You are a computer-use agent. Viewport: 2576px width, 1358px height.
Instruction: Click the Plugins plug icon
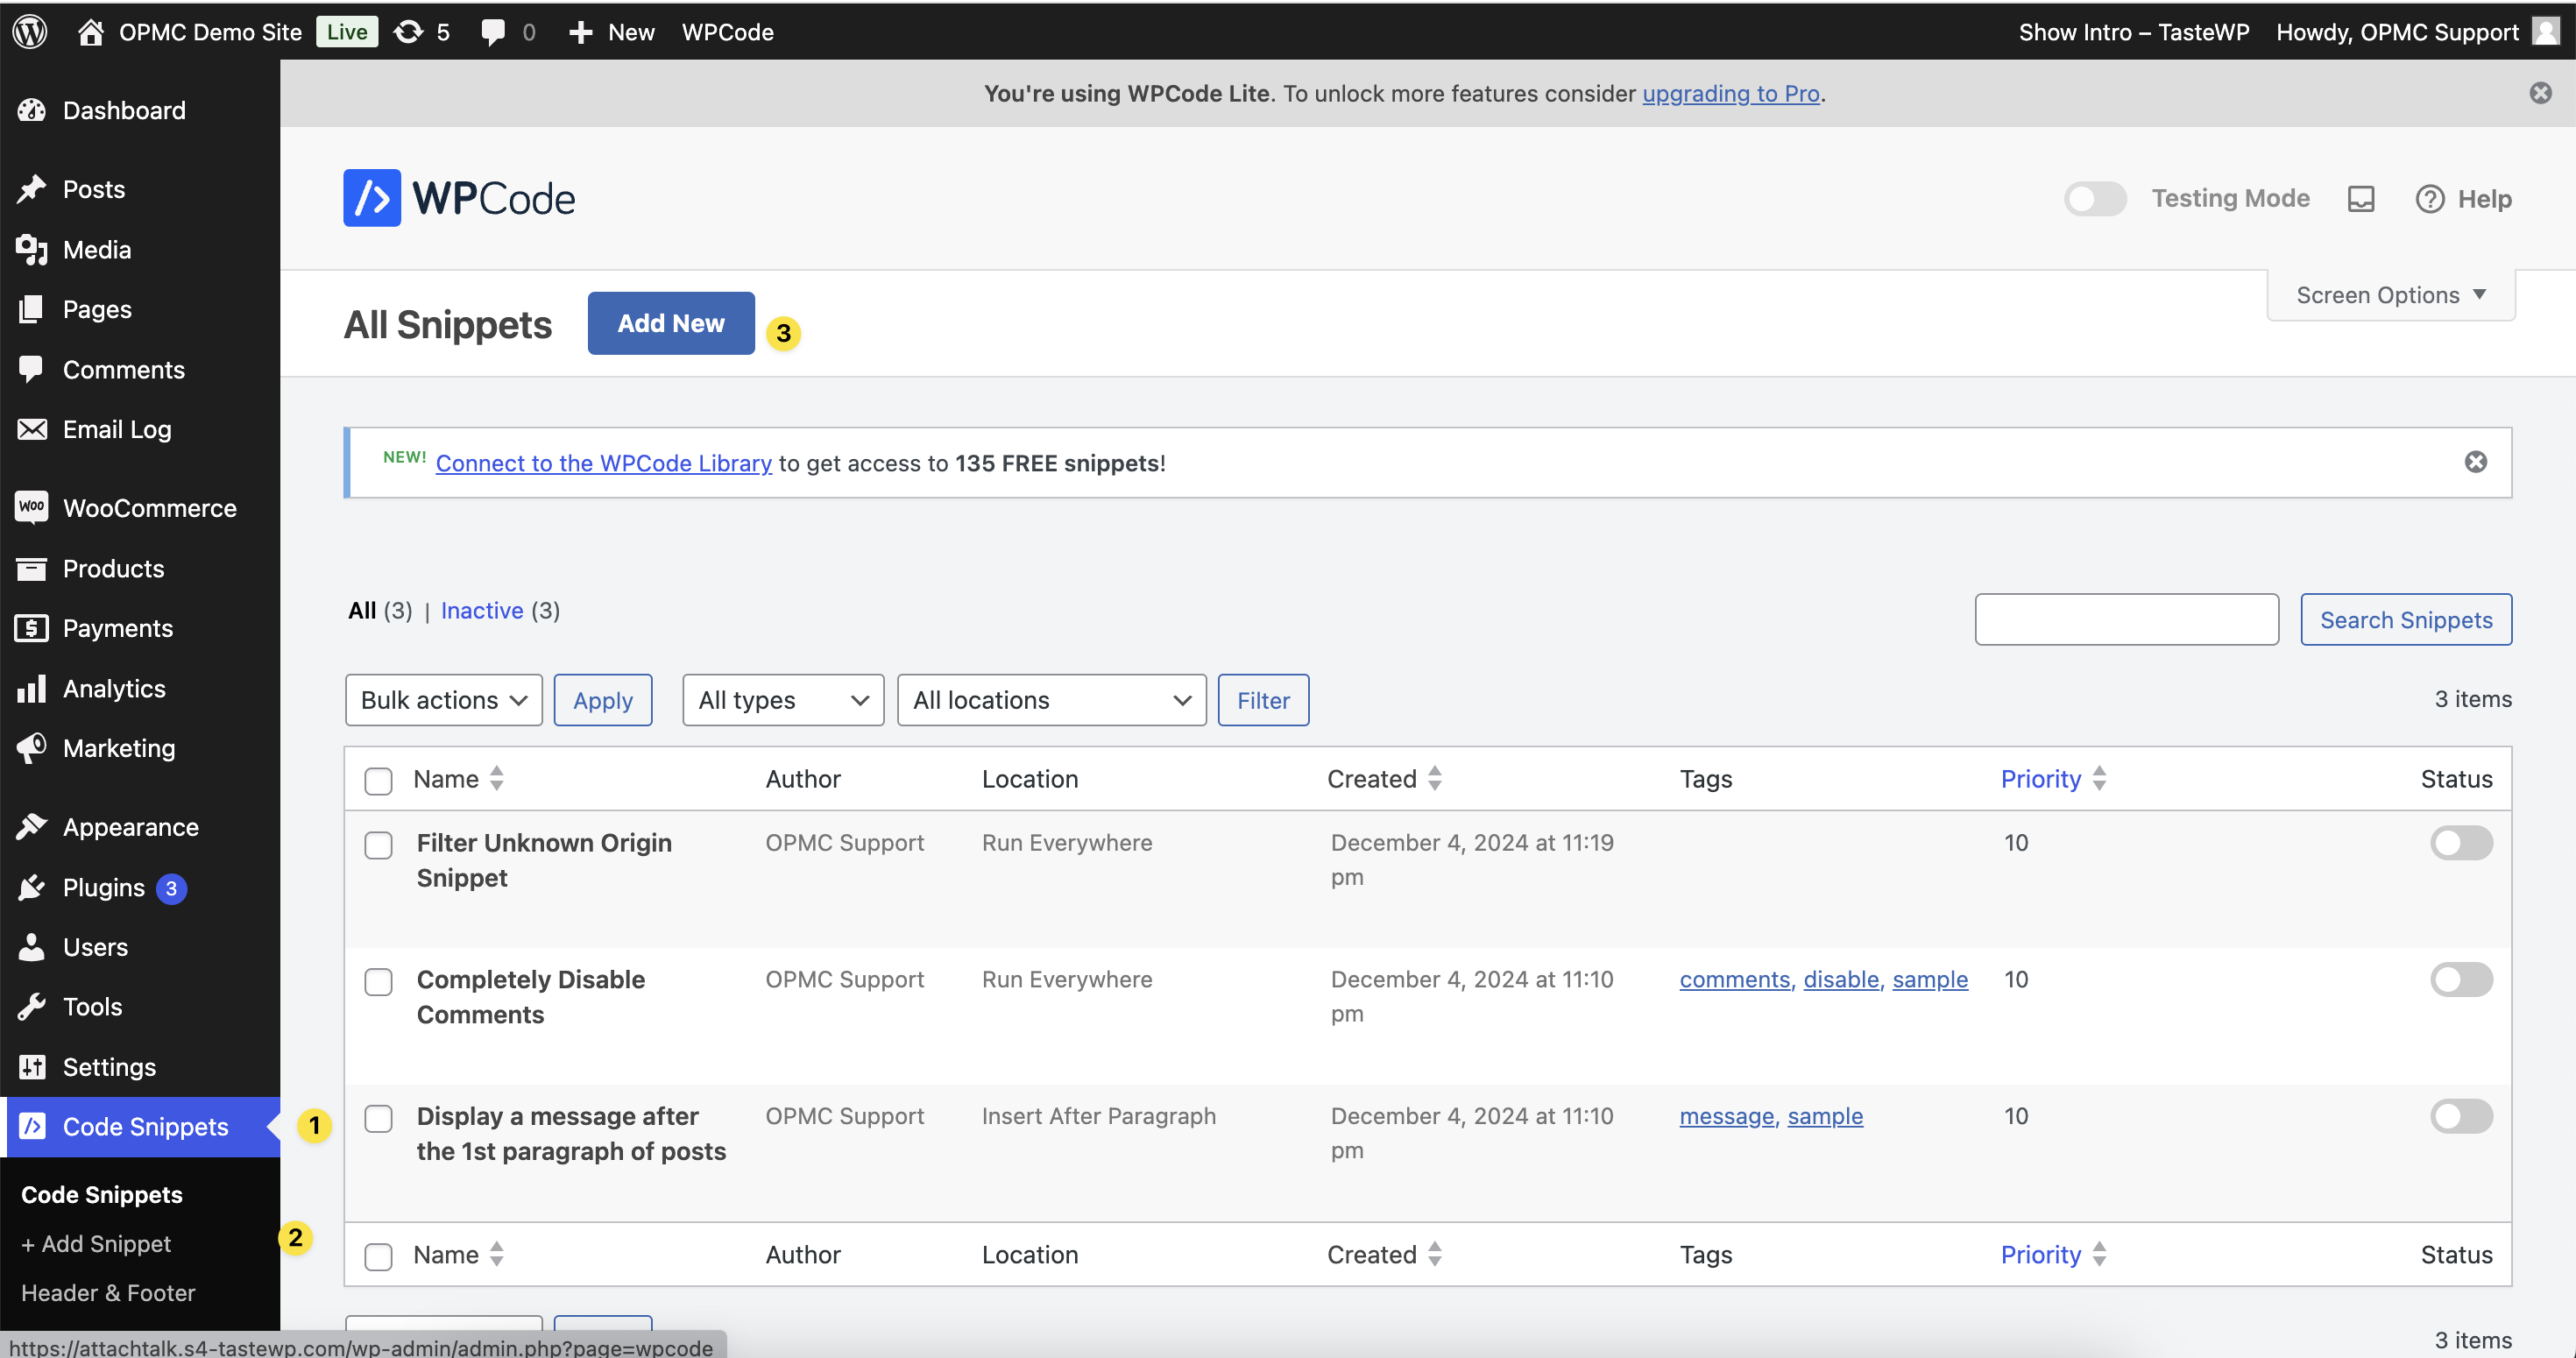tap(32, 887)
